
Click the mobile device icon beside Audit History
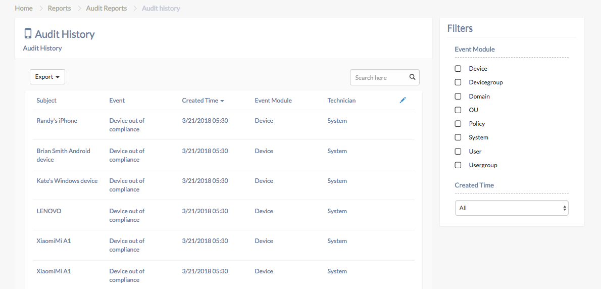coord(28,34)
